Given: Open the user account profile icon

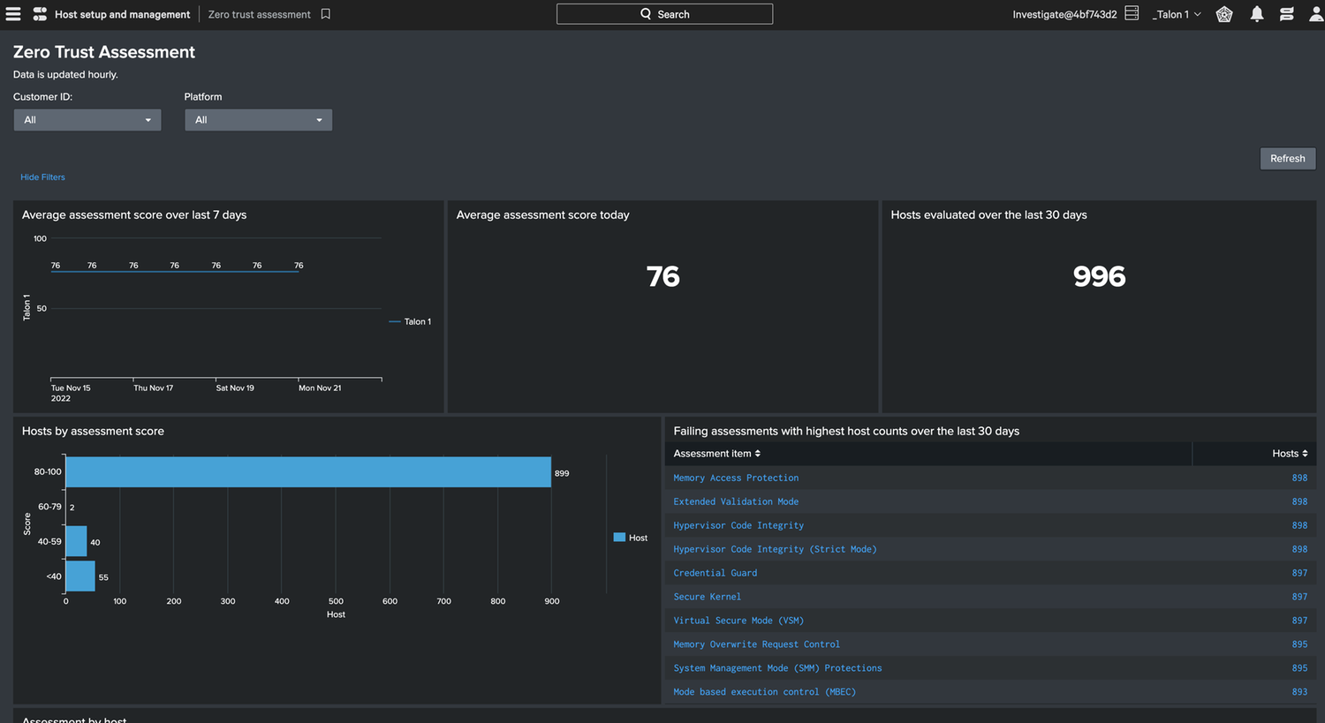Looking at the screenshot, I should click(1315, 14).
